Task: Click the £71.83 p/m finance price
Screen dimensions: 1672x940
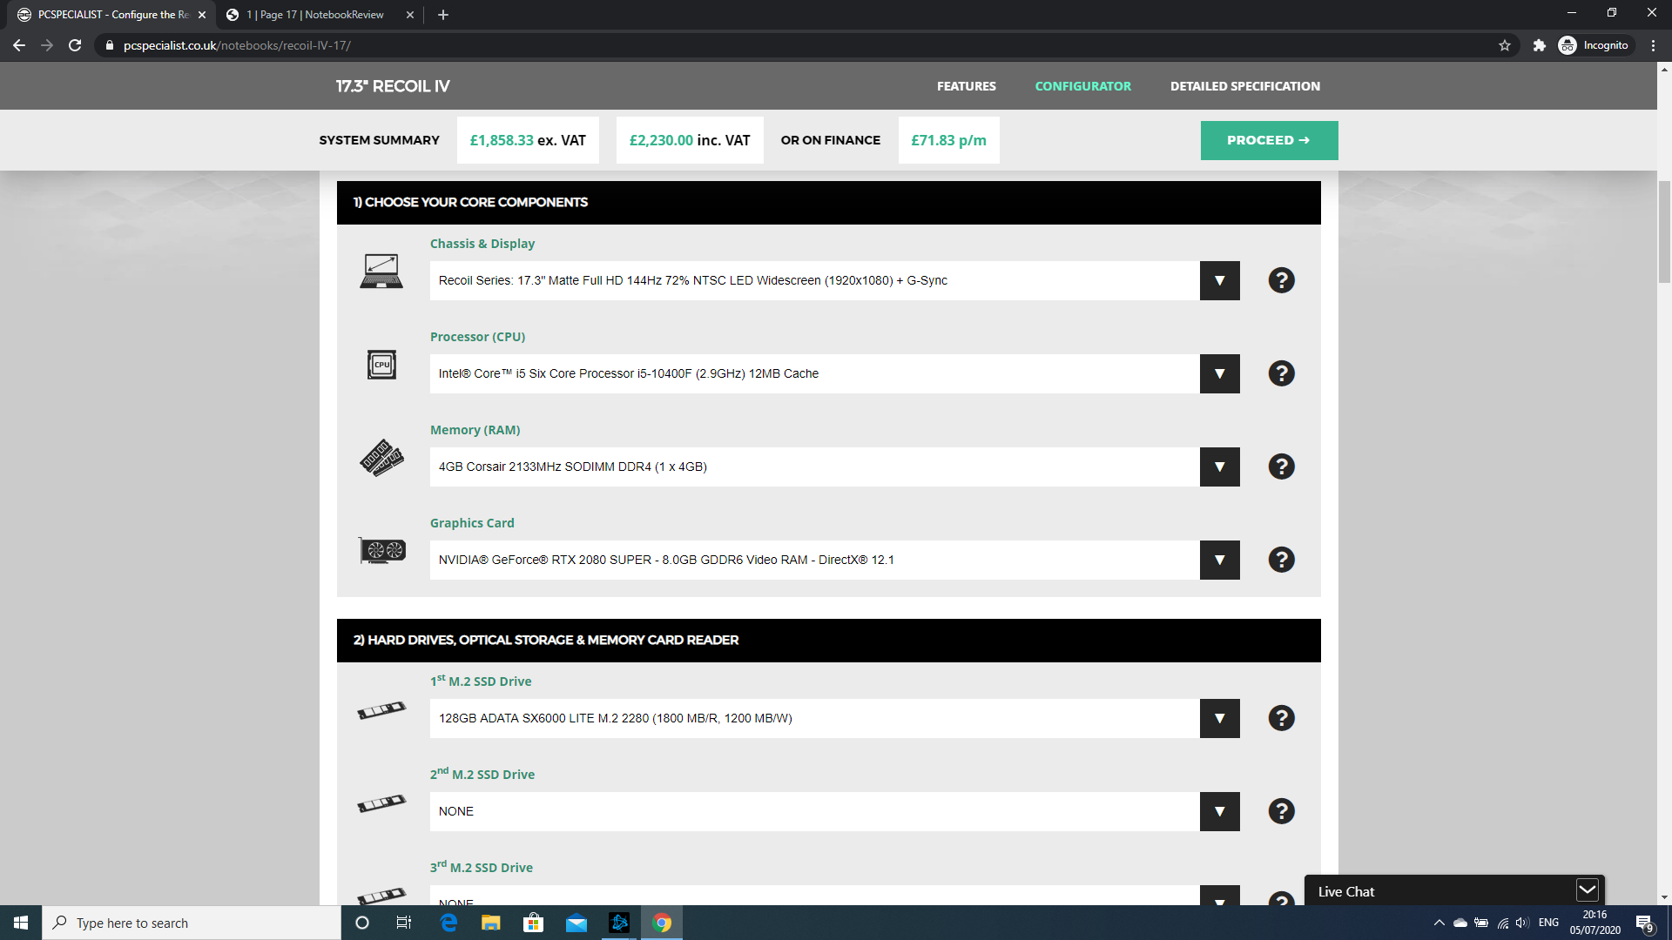Action: click(x=948, y=140)
